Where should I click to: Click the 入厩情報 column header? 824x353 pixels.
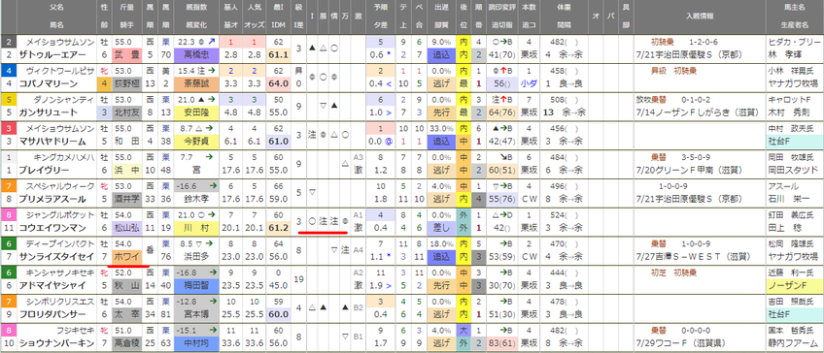tap(699, 16)
